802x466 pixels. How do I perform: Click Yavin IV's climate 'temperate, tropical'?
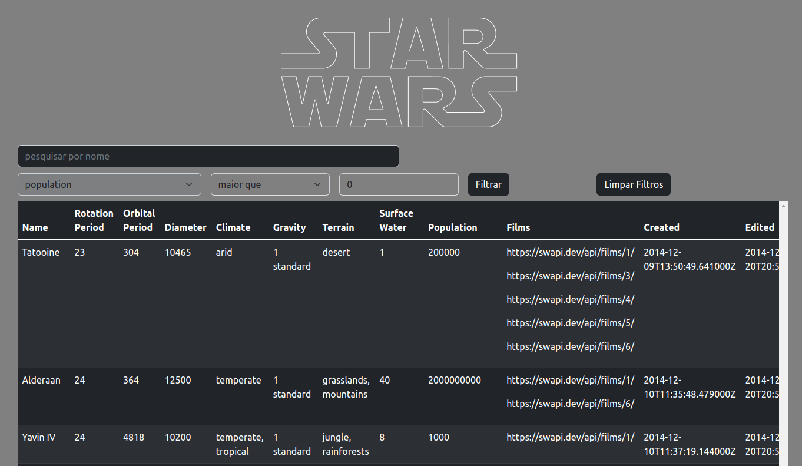[240, 444]
